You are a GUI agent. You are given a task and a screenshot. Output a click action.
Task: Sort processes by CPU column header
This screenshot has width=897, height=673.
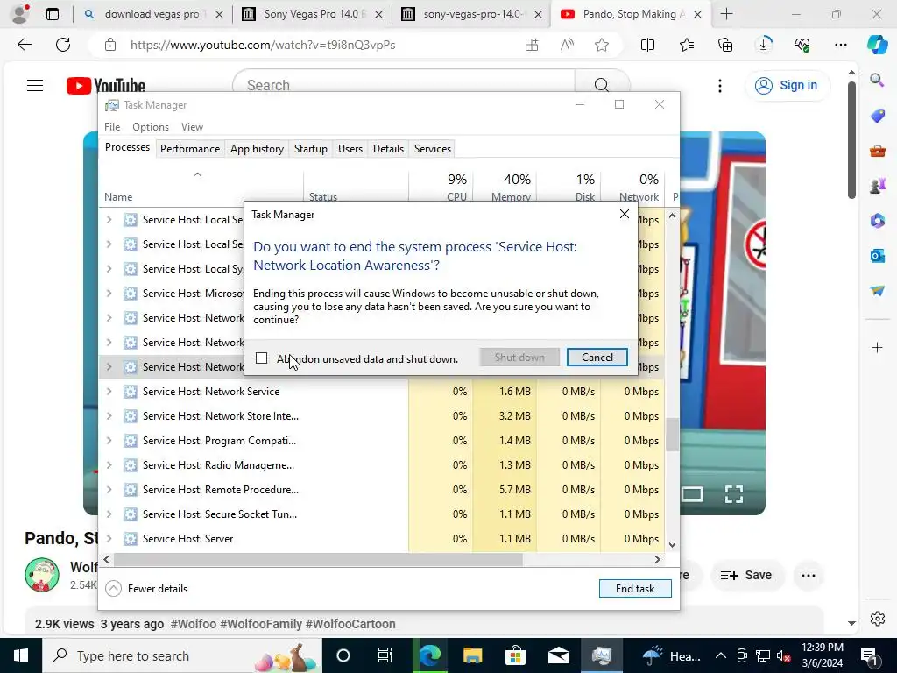click(x=441, y=188)
